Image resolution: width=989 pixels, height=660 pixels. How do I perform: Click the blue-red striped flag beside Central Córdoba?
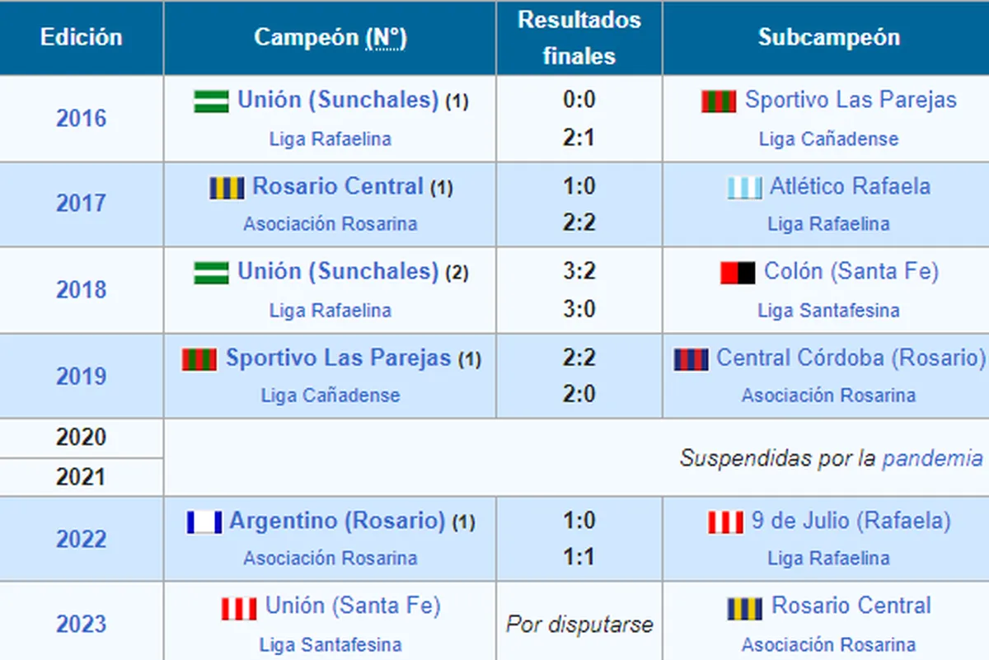tap(691, 359)
